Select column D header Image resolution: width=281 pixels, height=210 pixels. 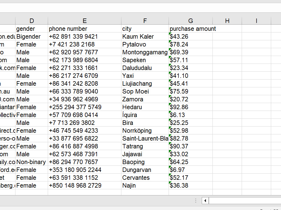coord(31,21)
